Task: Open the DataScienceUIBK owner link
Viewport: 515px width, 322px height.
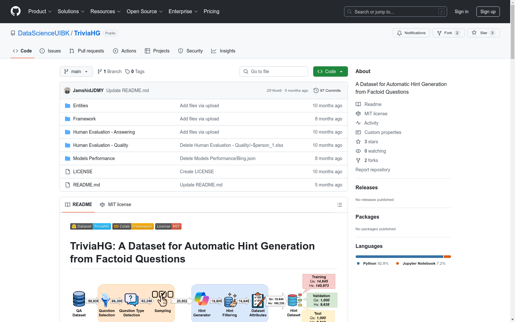Action: pyautogui.click(x=44, y=33)
